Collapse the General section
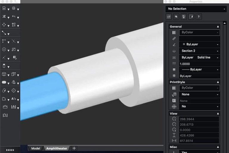The height and width of the screenshot is (153, 229). [x=218, y=27]
